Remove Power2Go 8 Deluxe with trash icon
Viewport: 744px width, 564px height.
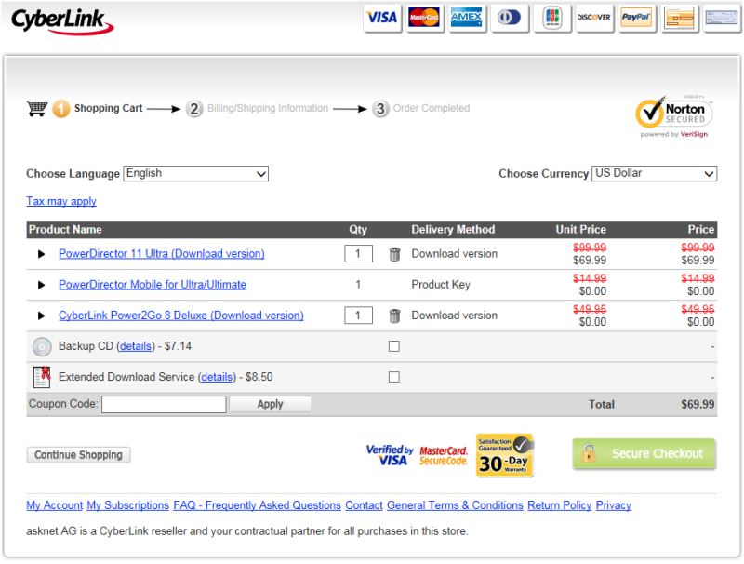click(x=394, y=316)
